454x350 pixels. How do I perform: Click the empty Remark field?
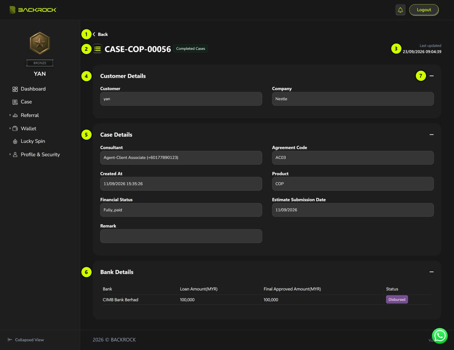tap(181, 236)
